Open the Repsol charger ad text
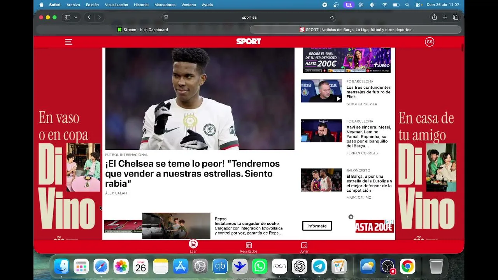The height and width of the screenshot is (280, 498). pos(249,226)
